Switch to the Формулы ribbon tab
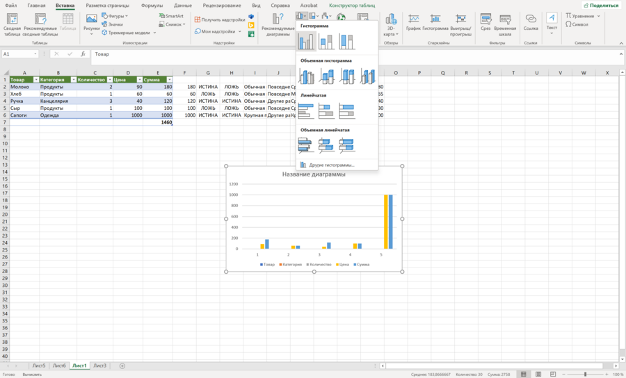 click(x=152, y=6)
